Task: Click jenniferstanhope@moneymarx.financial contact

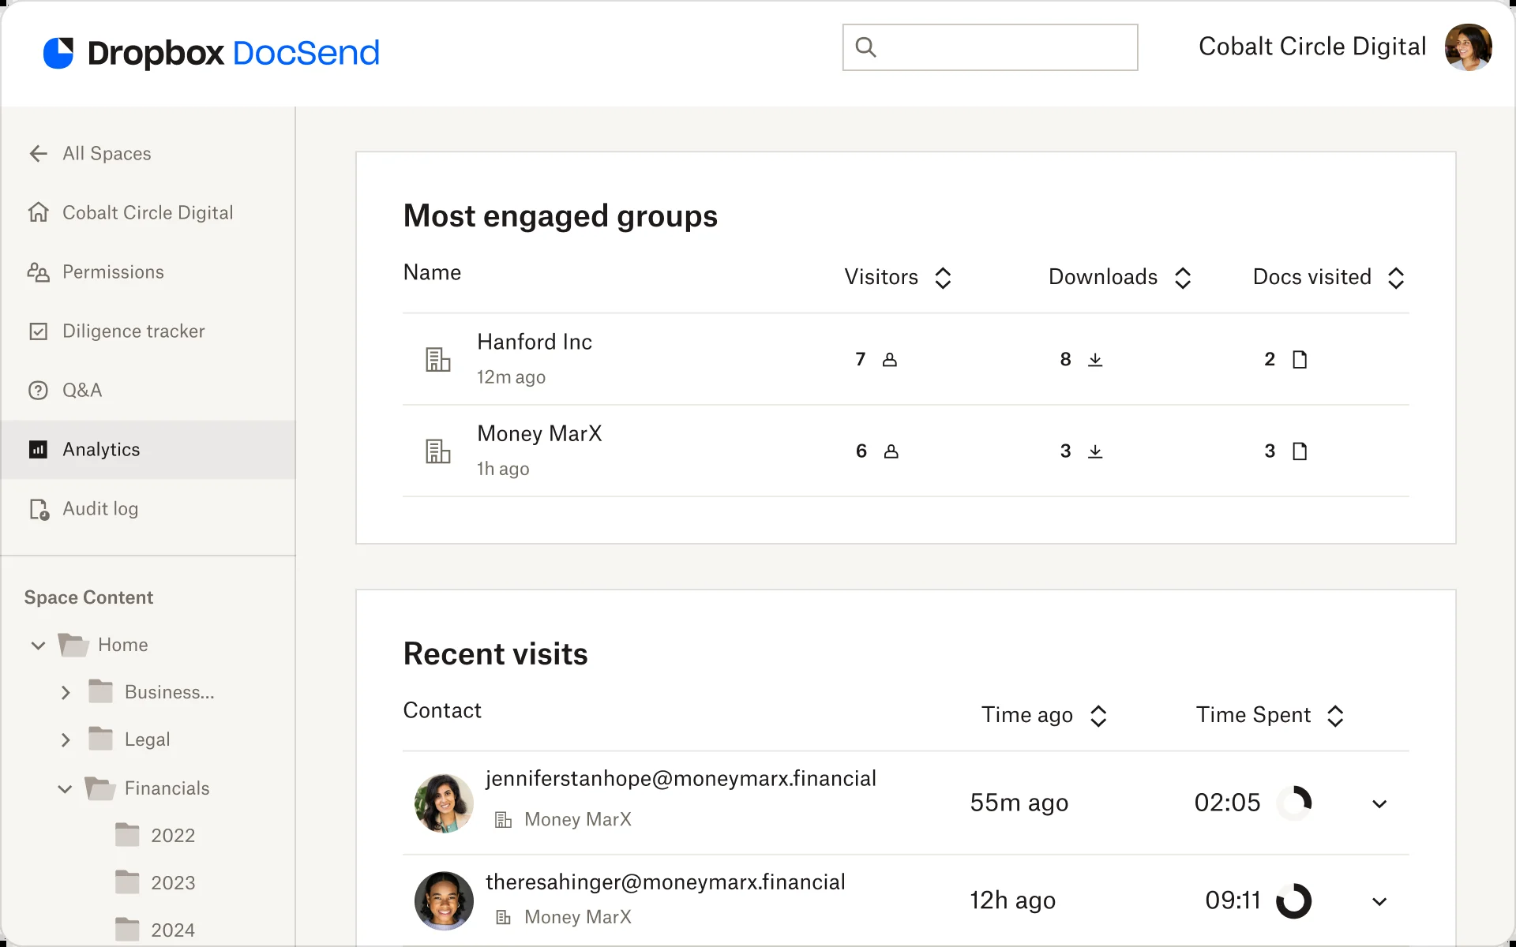Action: (x=681, y=779)
